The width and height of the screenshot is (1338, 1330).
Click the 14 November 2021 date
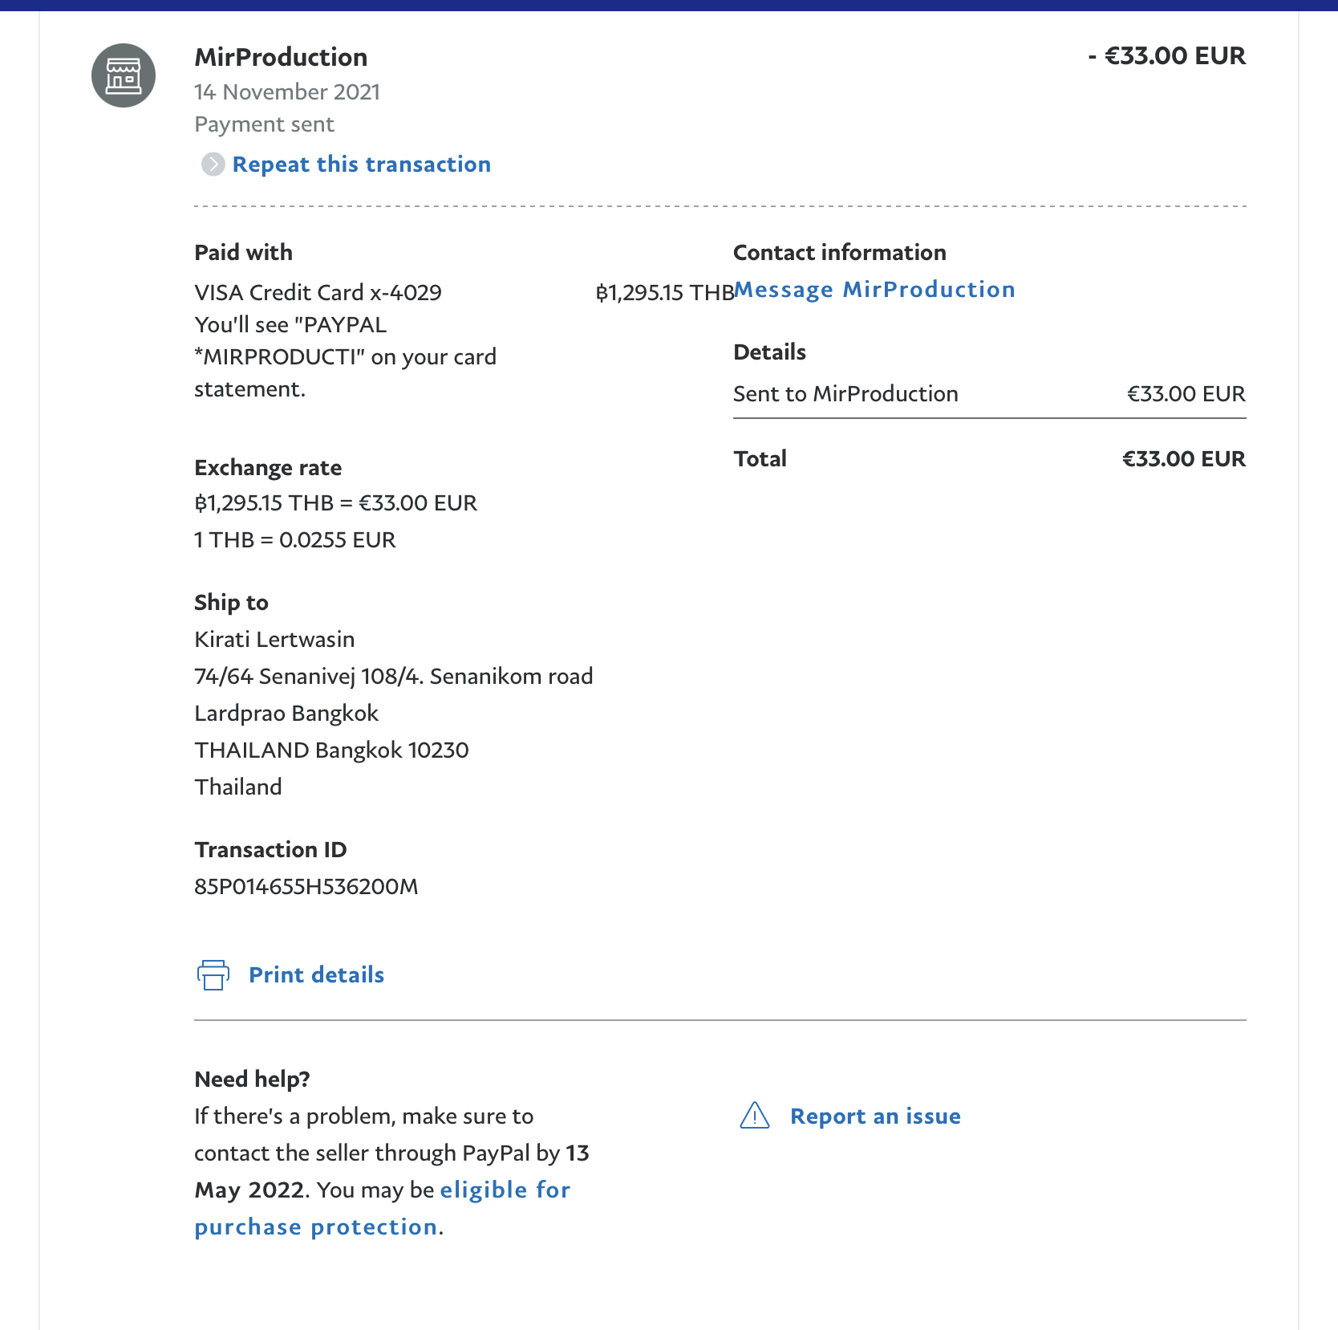pos(287,92)
